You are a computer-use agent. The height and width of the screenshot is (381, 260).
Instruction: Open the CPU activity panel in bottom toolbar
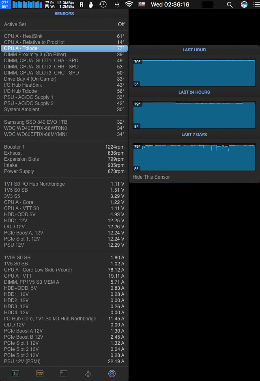point(15,373)
